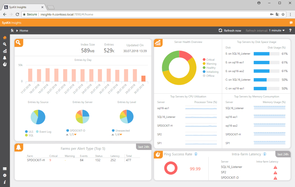This screenshot has height=187, width=295.
Task: Click the warning triangle for SQL16_Listener latency
Action: click(275, 167)
